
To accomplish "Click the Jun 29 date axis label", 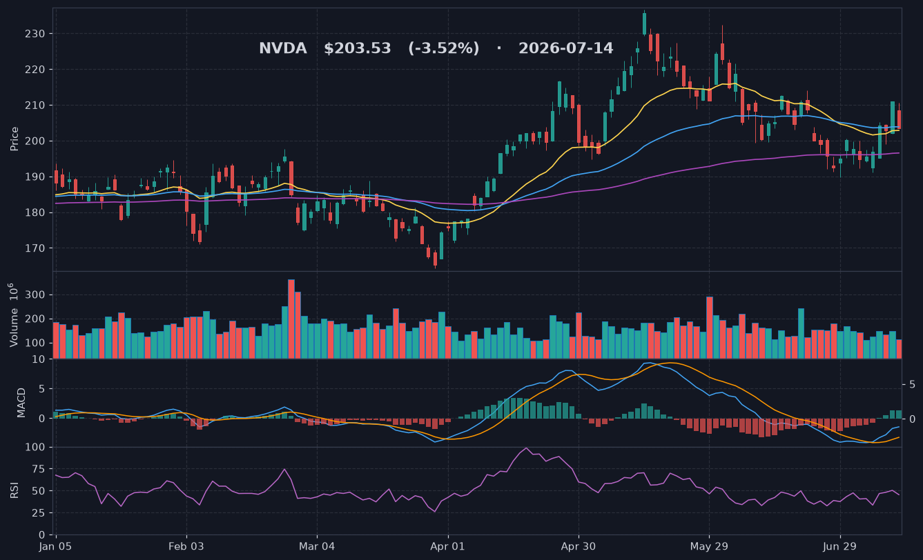I will (x=840, y=546).
